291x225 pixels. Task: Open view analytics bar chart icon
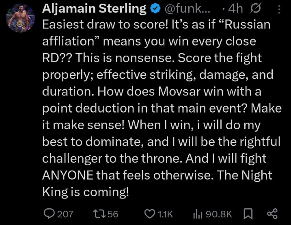198,213
